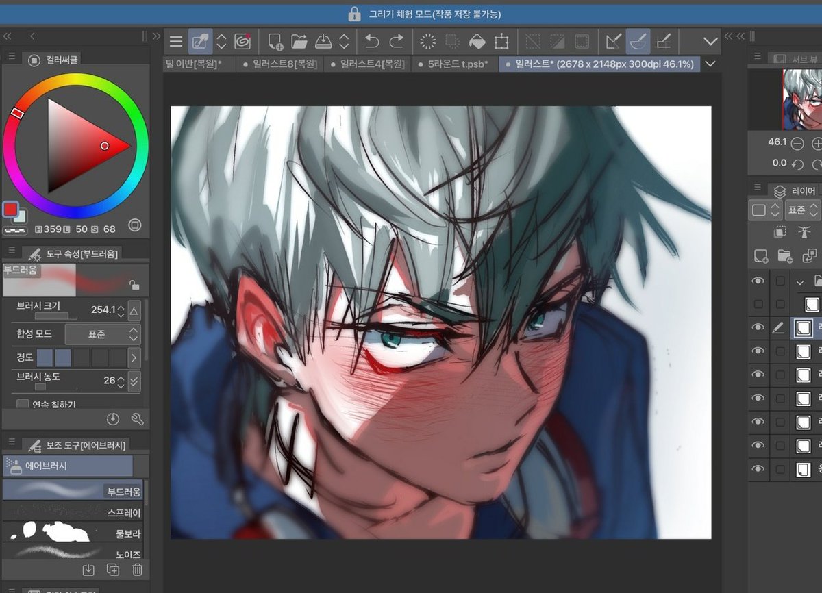
Task: Open layer palette color dropdown
Action: (765, 210)
